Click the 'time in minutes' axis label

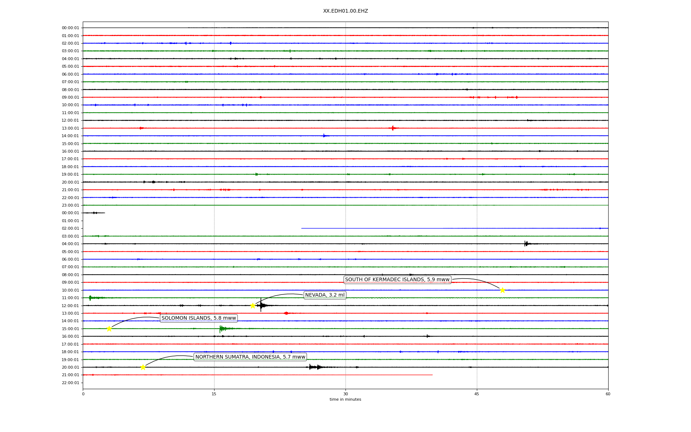click(x=345, y=400)
